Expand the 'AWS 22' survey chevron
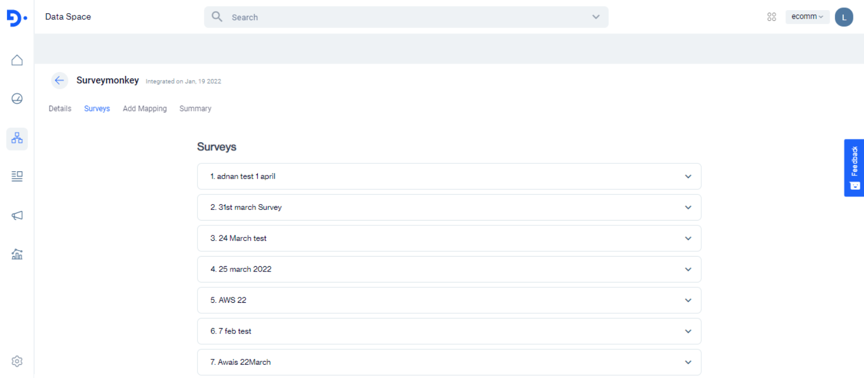This screenshot has width=864, height=378. click(x=688, y=300)
